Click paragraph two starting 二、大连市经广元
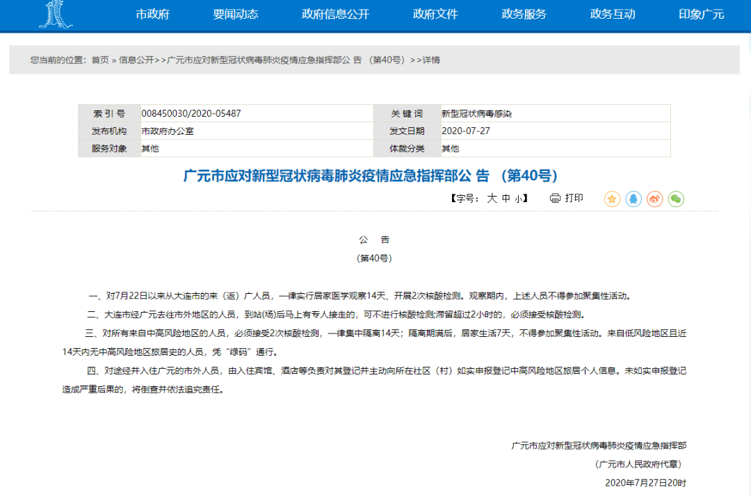751x496 pixels. pos(337,315)
